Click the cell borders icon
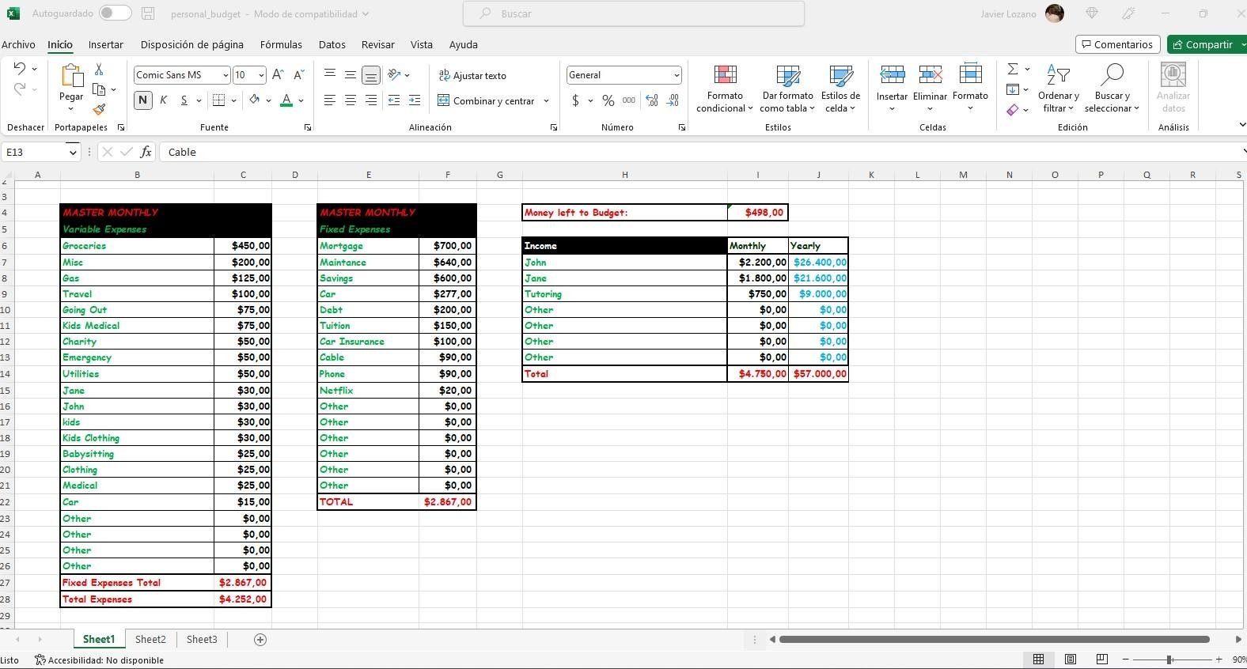Screen dimensions: 1247x669 (x=219, y=100)
